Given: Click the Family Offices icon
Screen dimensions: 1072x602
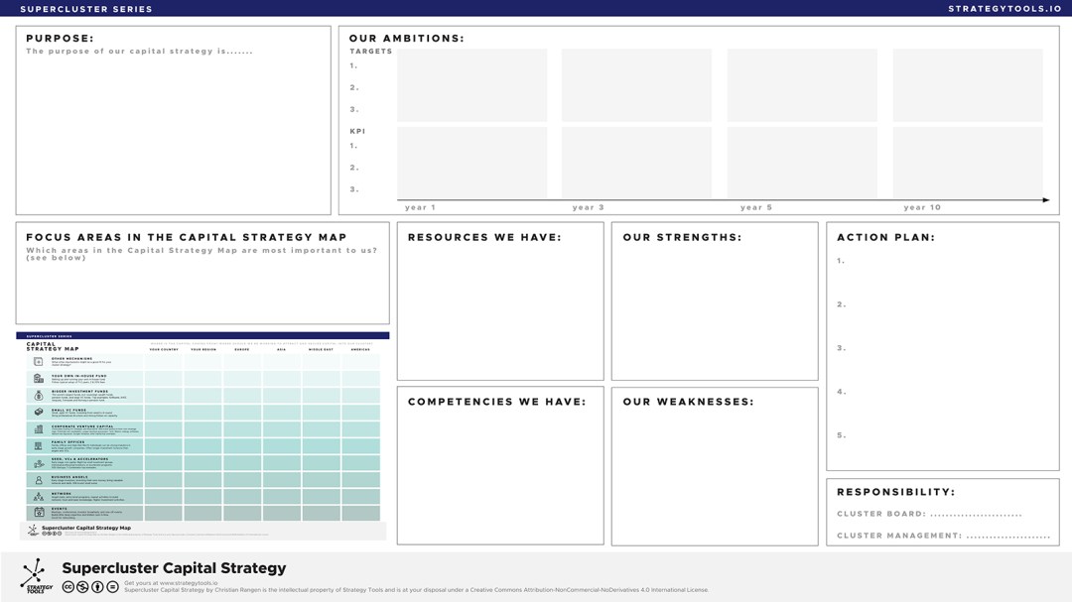Looking at the screenshot, I should tap(39, 445).
